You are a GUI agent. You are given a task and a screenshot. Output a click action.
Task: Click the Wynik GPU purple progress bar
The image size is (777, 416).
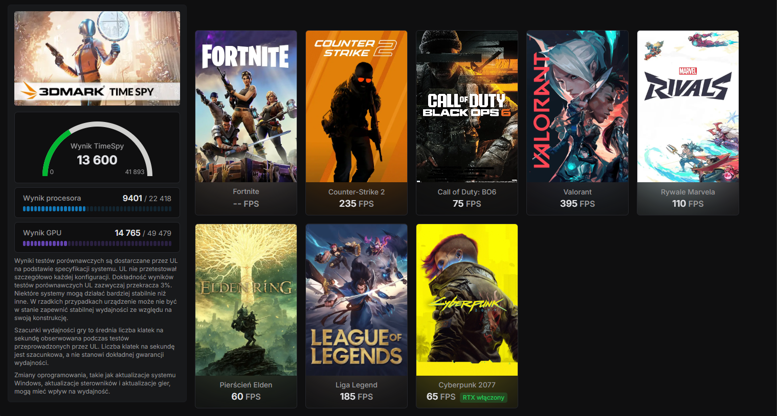(97, 243)
